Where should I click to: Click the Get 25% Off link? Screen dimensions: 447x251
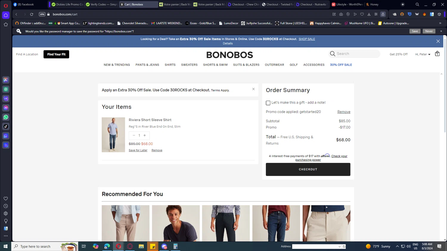pos(398,54)
